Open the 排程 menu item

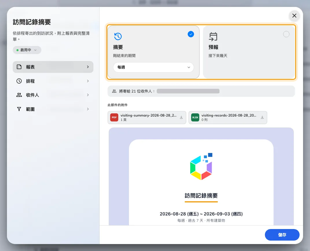click(53, 81)
